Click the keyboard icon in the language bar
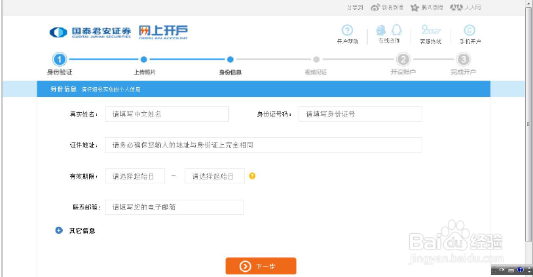The height and width of the screenshot is (277, 533). pos(511,270)
